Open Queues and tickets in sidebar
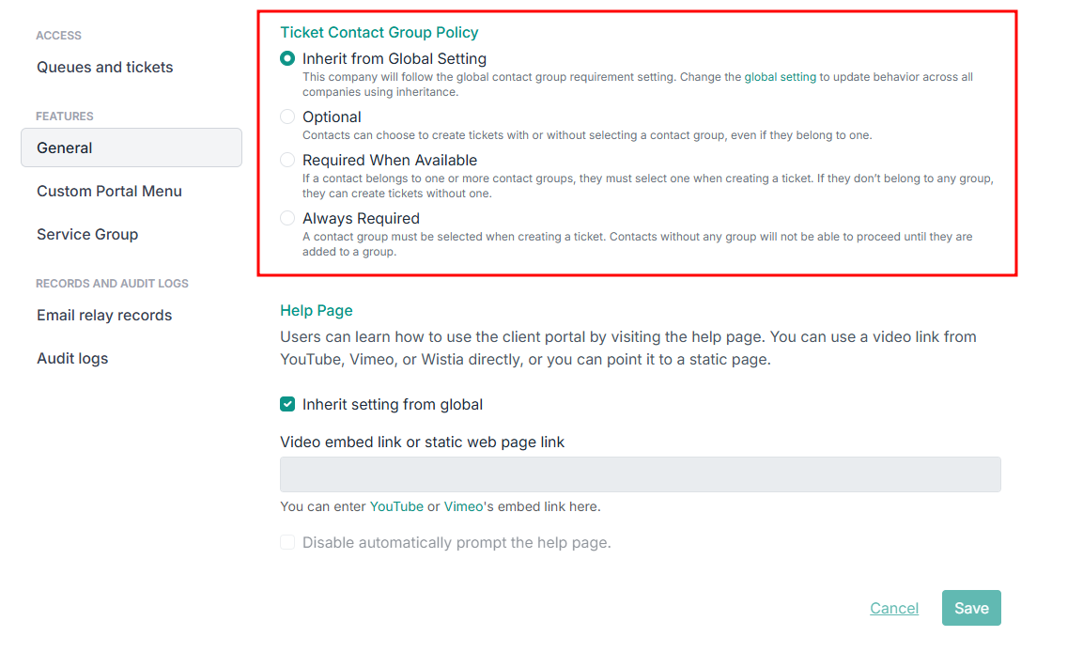The height and width of the screenshot is (652, 1083). point(104,67)
